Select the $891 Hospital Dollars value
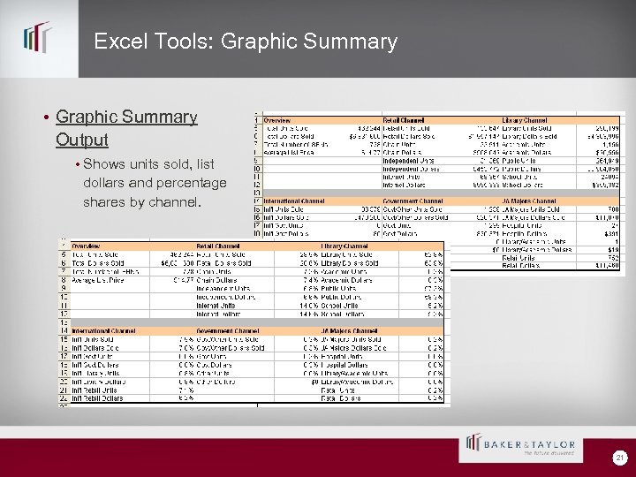 click(611, 233)
